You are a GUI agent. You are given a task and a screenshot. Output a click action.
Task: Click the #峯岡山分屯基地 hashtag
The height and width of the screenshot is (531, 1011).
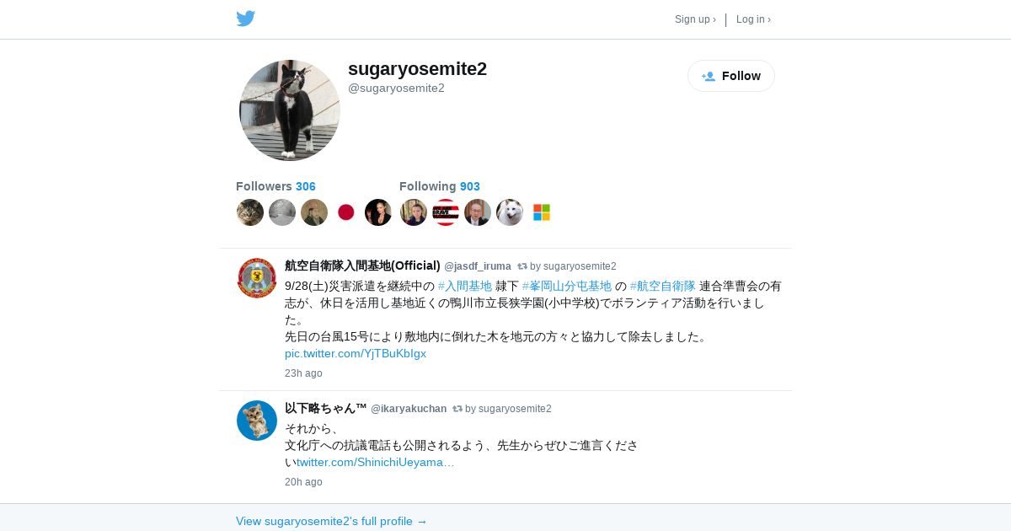pos(567,286)
